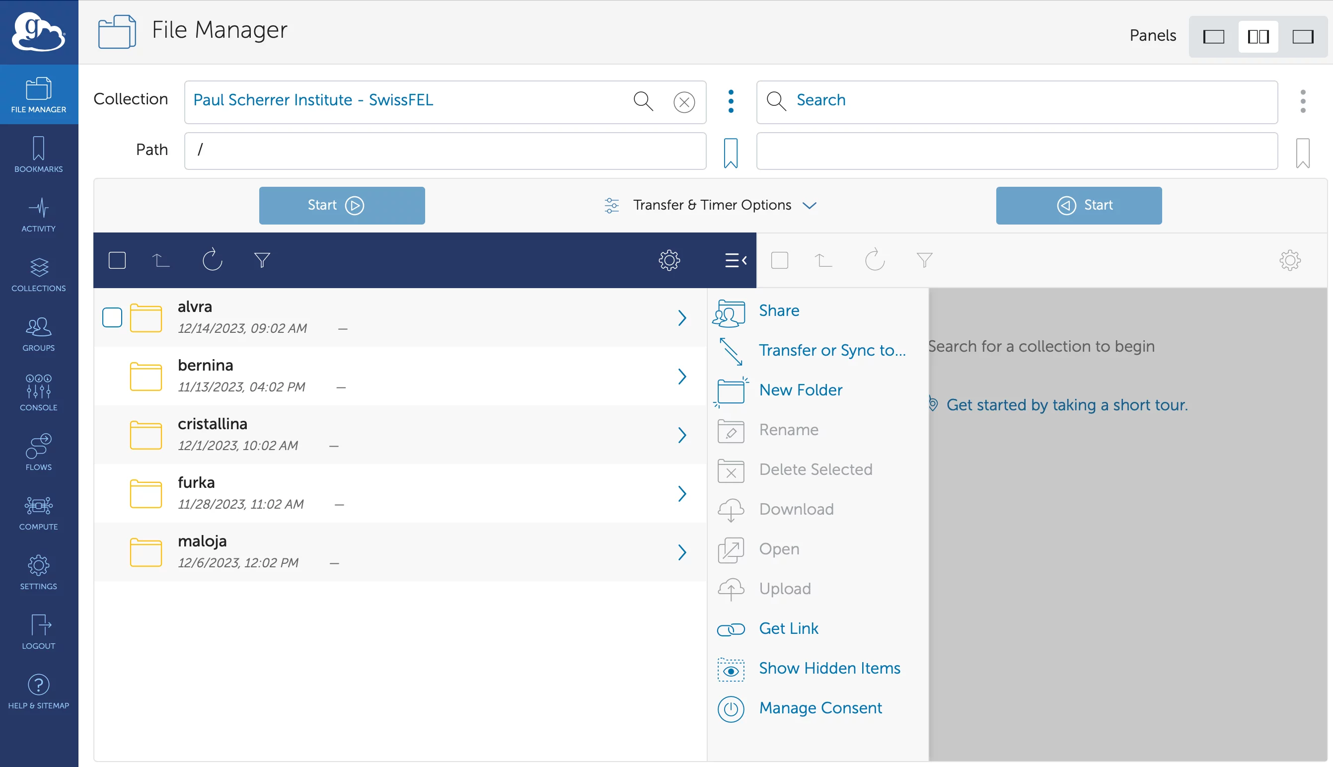Check the alvra folder checkbox

coord(112,317)
